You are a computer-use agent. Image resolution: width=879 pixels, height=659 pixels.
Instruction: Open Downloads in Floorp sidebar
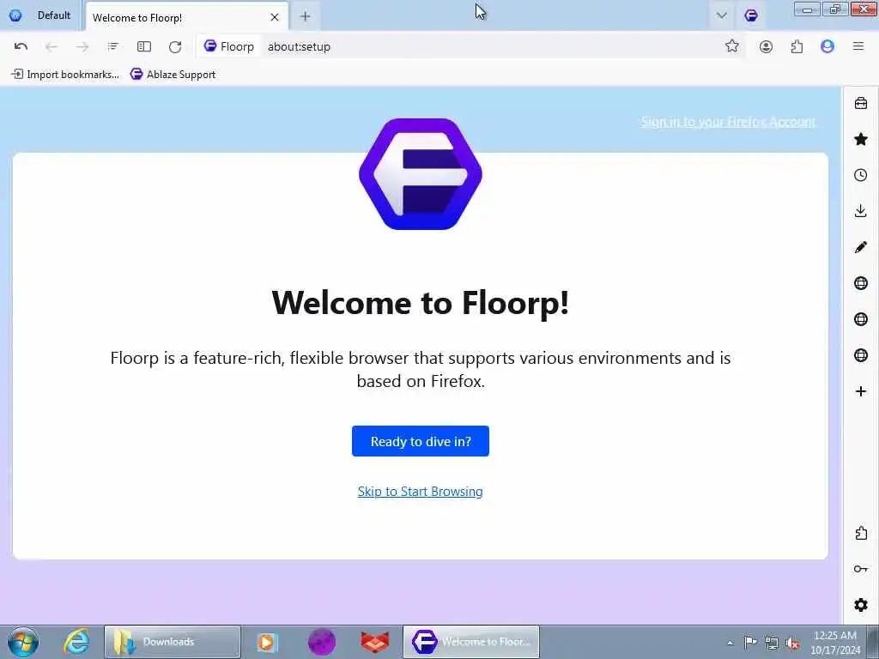coord(861,211)
